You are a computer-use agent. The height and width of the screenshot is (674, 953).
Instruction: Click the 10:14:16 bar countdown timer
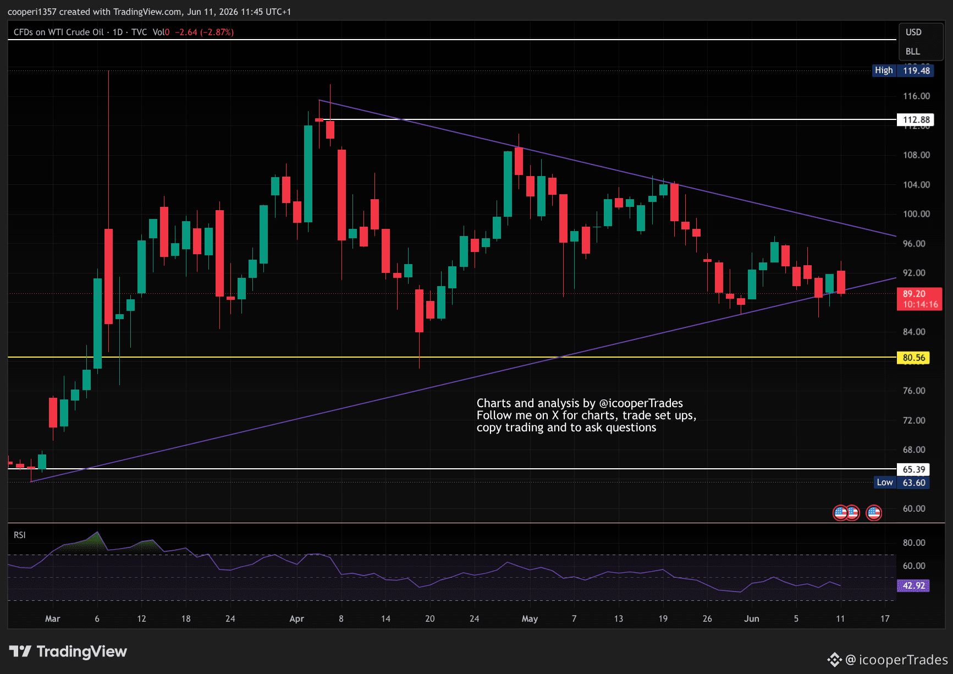920,304
